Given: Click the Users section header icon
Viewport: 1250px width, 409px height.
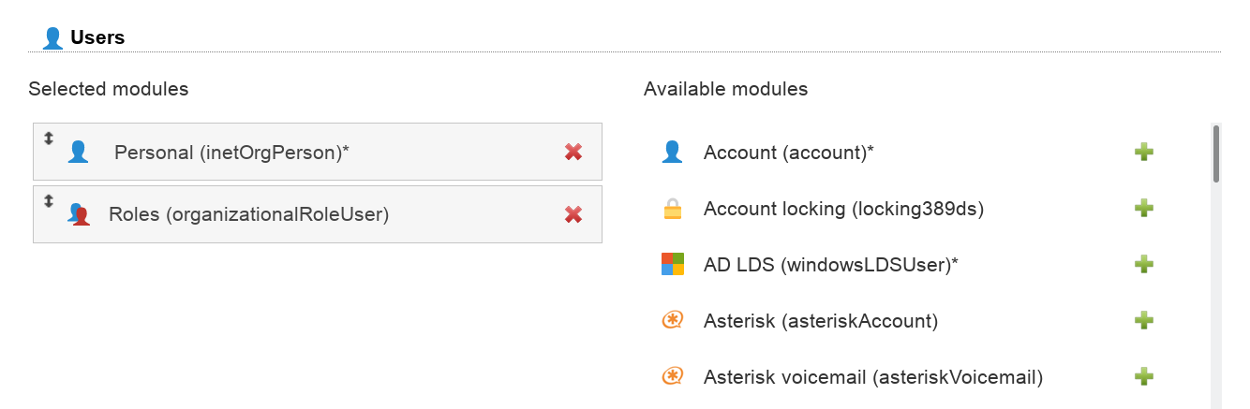Looking at the screenshot, I should point(53,38).
